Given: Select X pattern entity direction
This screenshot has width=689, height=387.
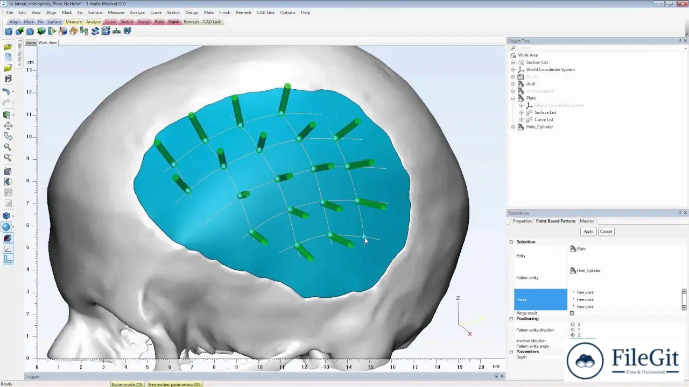Looking at the screenshot, I should point(573,325).
